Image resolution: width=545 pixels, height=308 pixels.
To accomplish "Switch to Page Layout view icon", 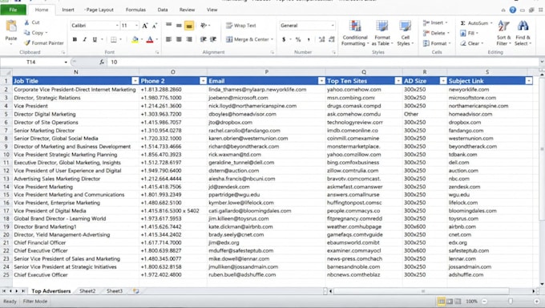I will (450, 302).
